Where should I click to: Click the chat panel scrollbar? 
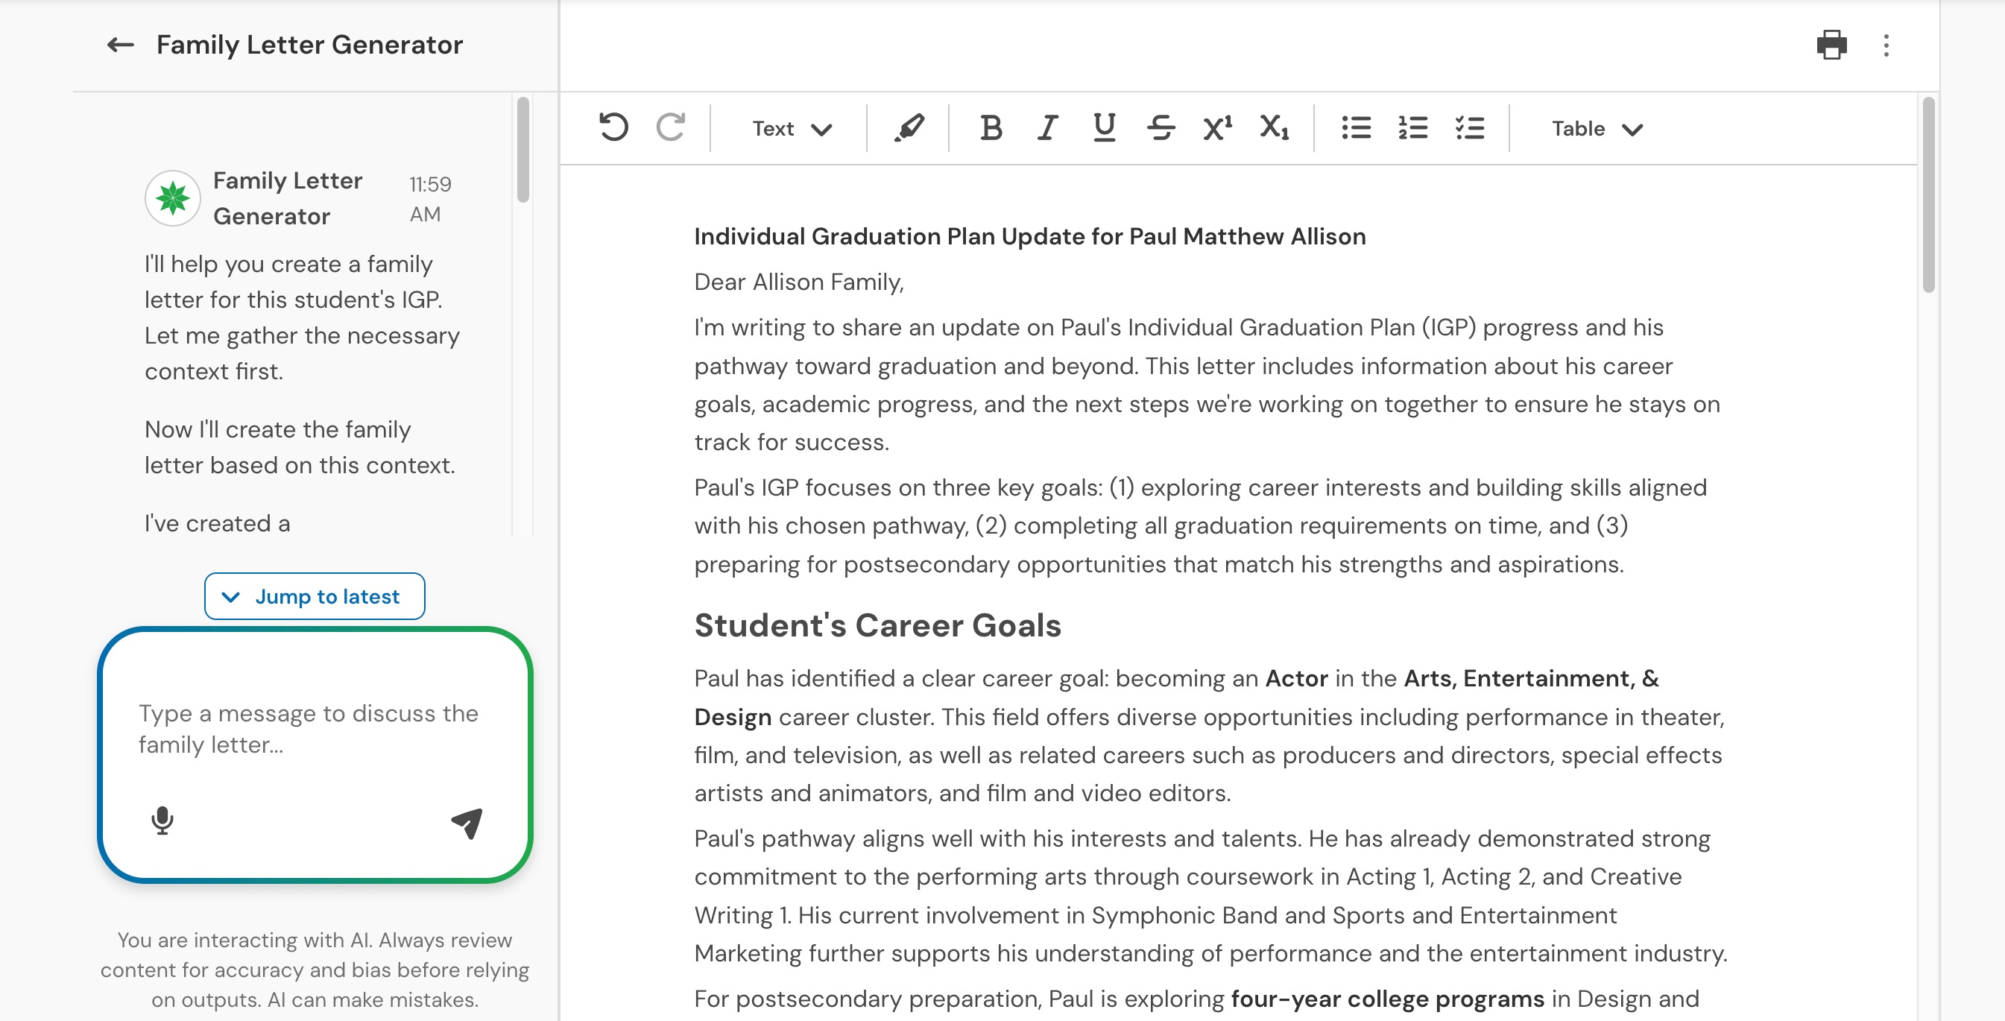[522, 149]
